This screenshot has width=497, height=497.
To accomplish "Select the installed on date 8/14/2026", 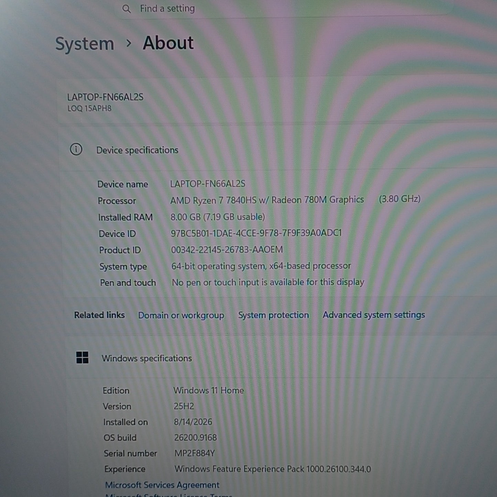I will 193,422.
